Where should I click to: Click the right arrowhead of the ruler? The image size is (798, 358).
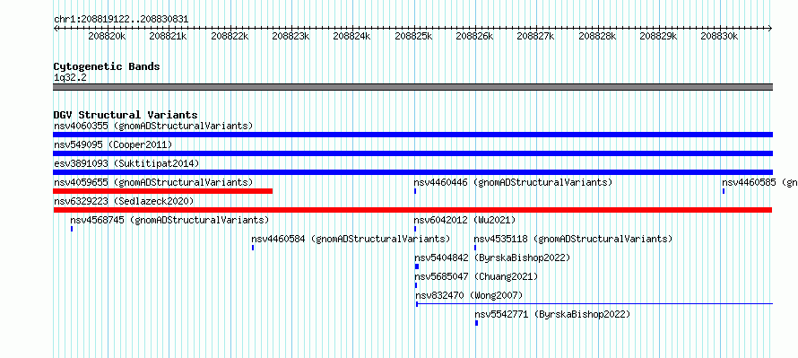[x=770, y=28]
